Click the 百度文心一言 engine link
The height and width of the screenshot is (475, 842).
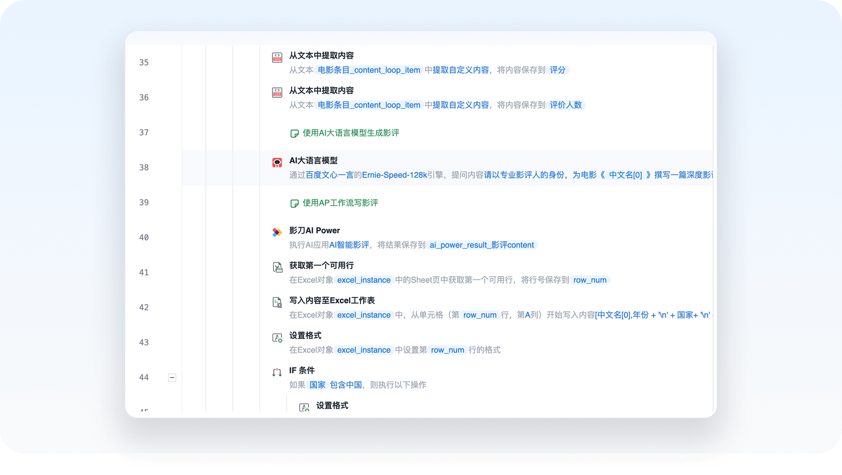coord(329,175)
